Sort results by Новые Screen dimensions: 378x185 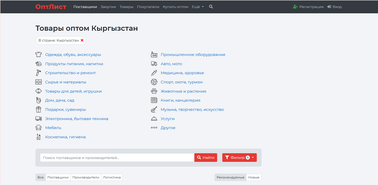pos(254,177)
